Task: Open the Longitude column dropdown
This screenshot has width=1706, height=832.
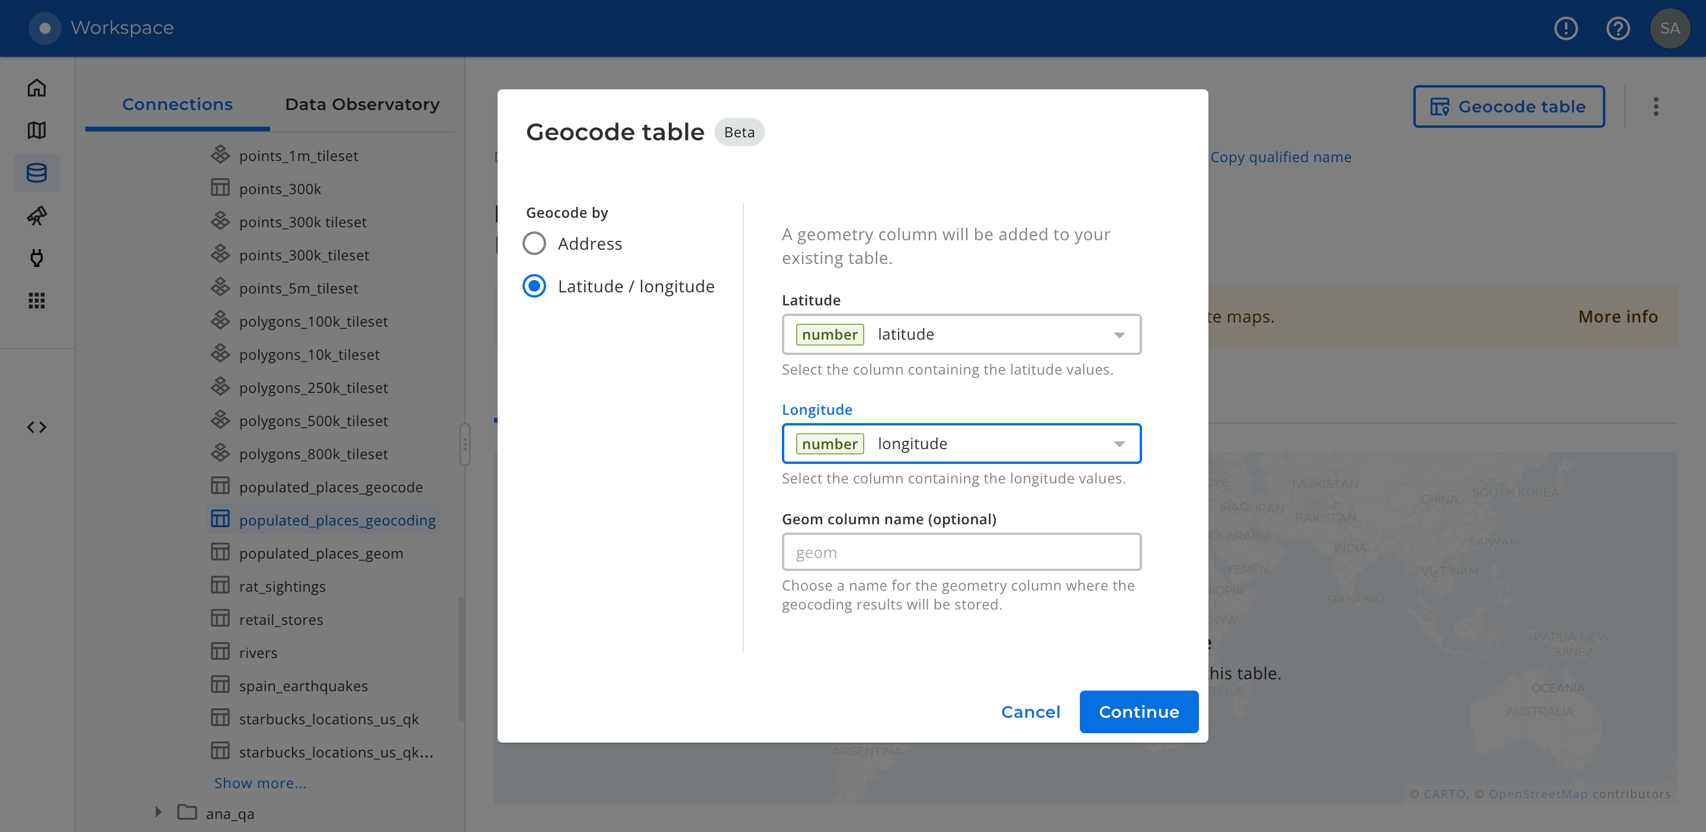Action: (961, 444)
